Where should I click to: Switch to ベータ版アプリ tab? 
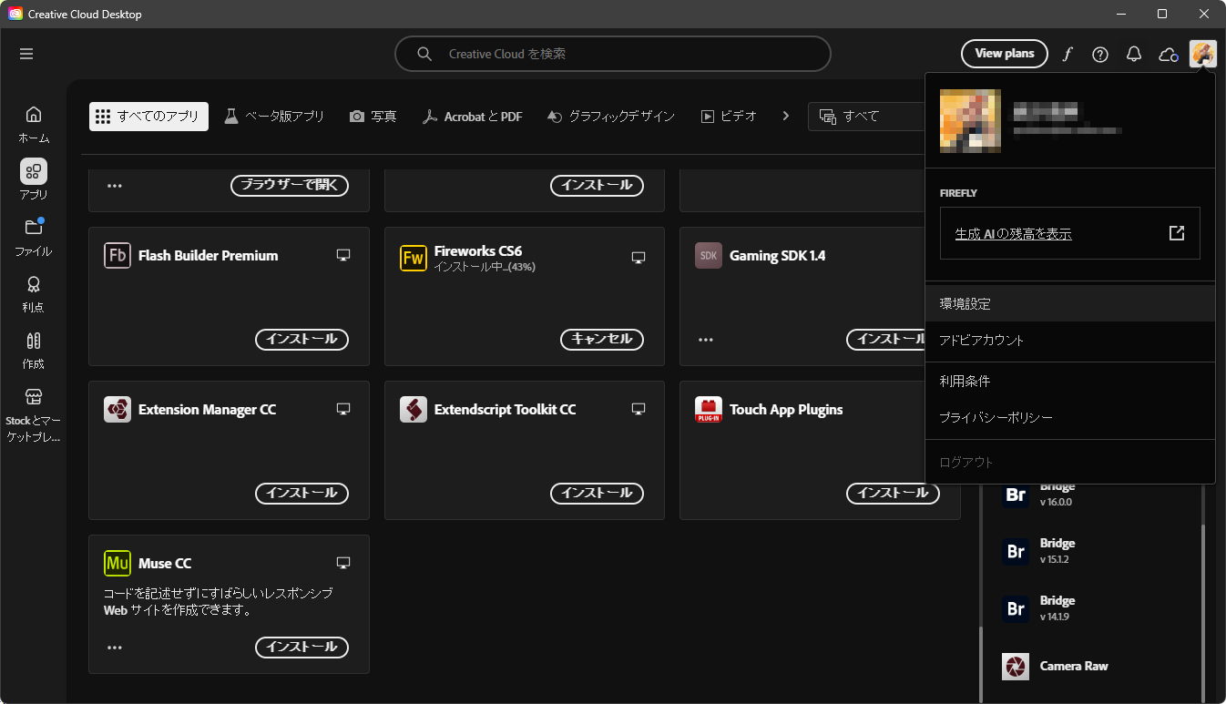[x=274, y=117]
